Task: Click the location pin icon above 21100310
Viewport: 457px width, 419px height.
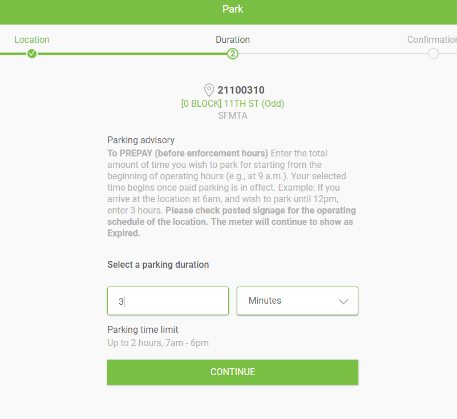Action: 209,90
